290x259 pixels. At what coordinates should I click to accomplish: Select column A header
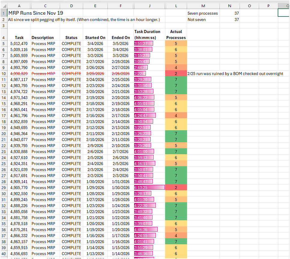point(19,6)
